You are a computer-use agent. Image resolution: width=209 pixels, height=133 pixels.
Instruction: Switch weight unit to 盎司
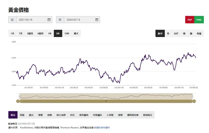tap(160, 33)
